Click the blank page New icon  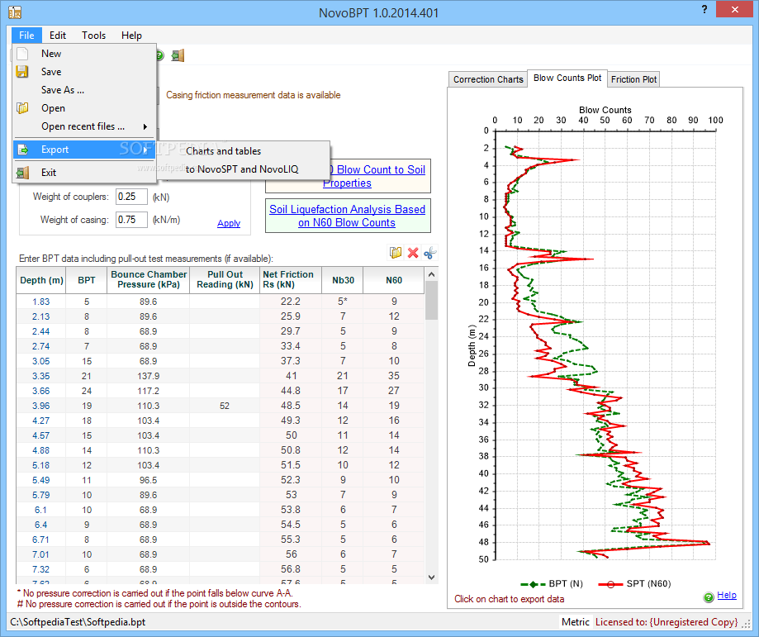22,53
